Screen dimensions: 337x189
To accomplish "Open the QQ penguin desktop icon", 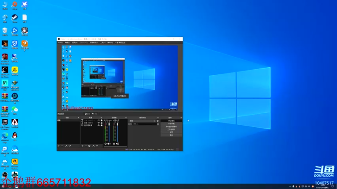I will pos(15,136).
